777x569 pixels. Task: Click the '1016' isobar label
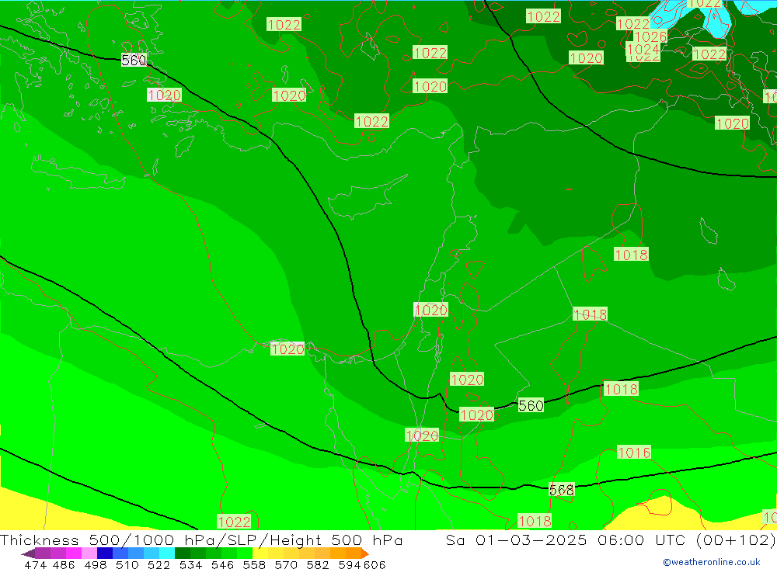[x=634, y=453]
